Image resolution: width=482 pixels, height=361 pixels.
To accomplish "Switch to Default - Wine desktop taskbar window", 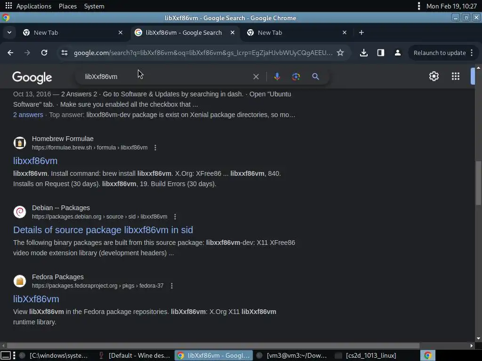I will pos(134,355).
